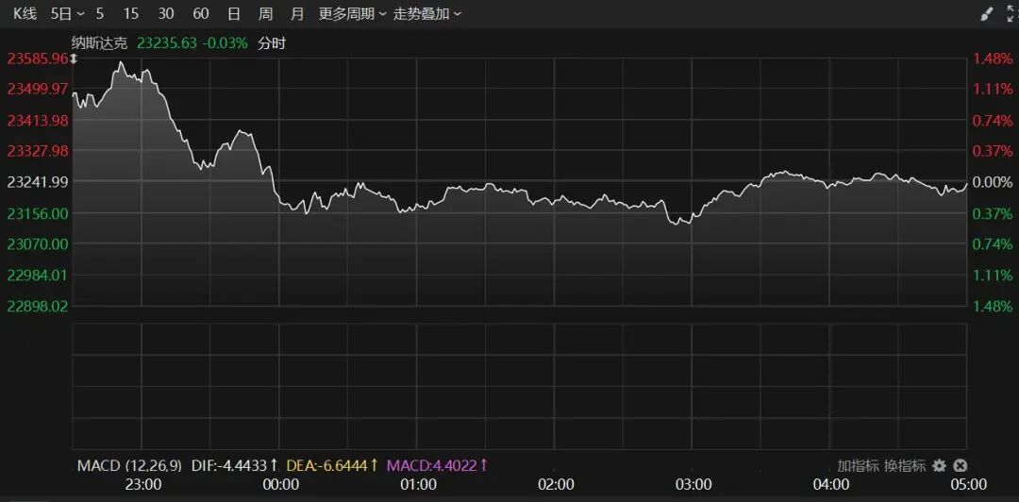Image resolution: width=1019 pixels, height=502 pixels.
Task: Select the 5-minute period tab
Action: click(100, 14)
